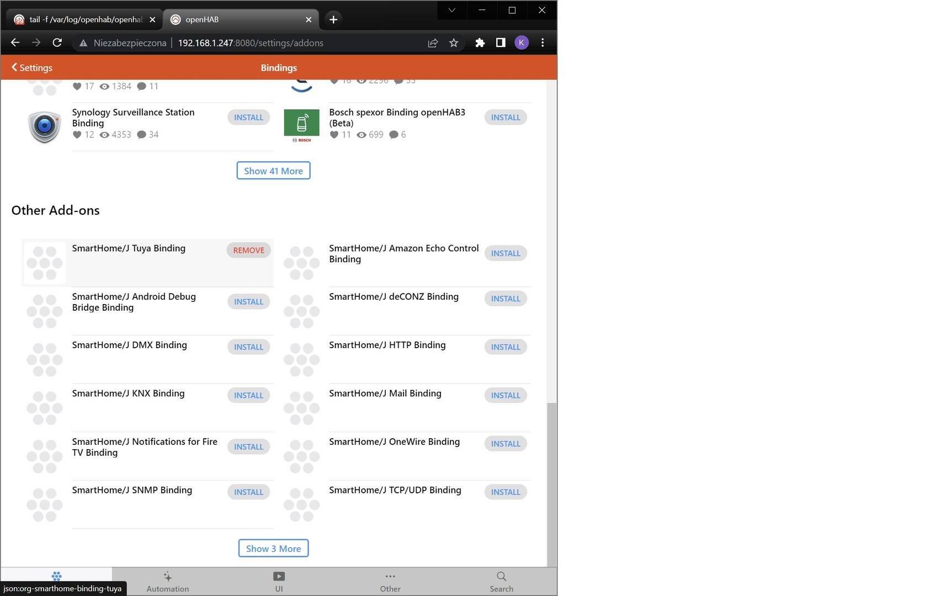Go back to the previous browser page

(15, 42)
